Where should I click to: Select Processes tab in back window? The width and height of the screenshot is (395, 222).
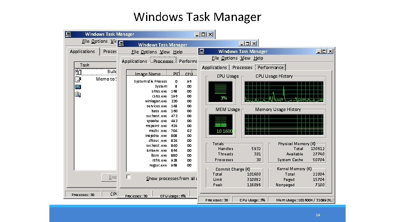click(109, 52)
